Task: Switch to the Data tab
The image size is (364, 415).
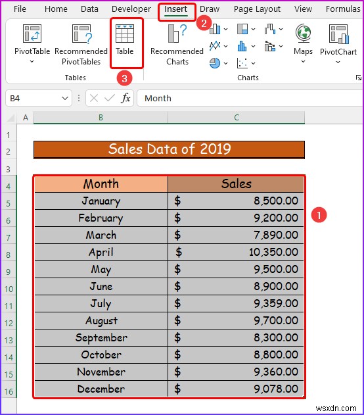Action: tap(89, 9)
